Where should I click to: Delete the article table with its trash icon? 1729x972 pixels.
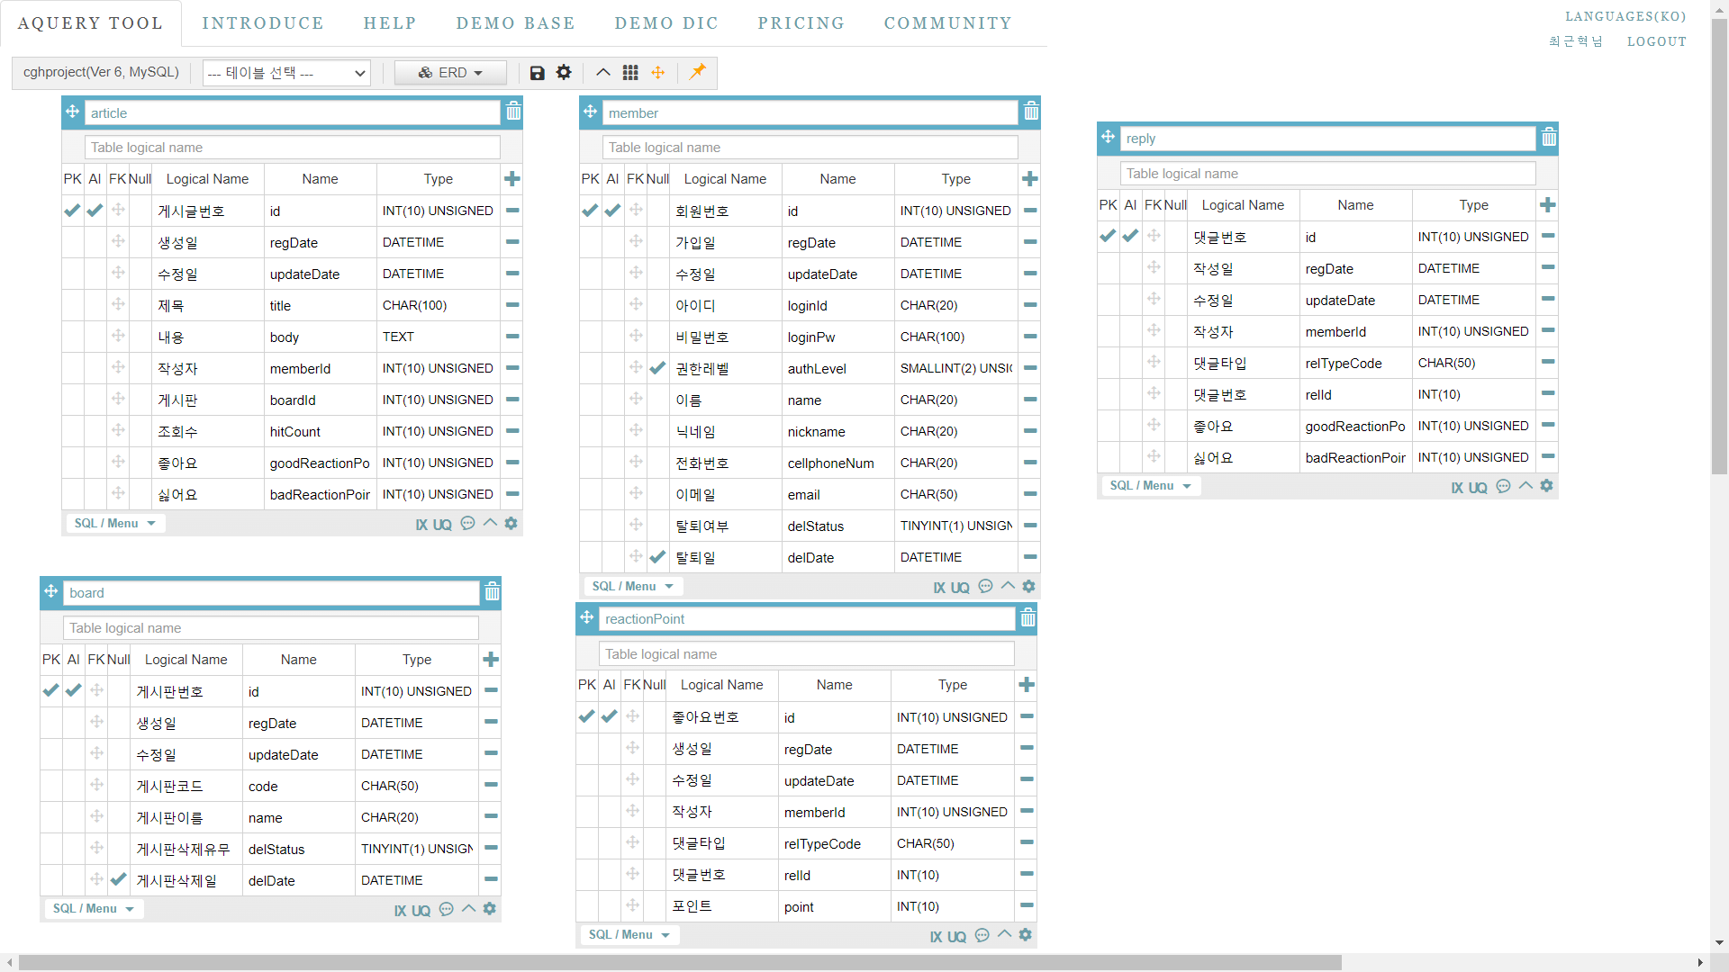(513, 112)
